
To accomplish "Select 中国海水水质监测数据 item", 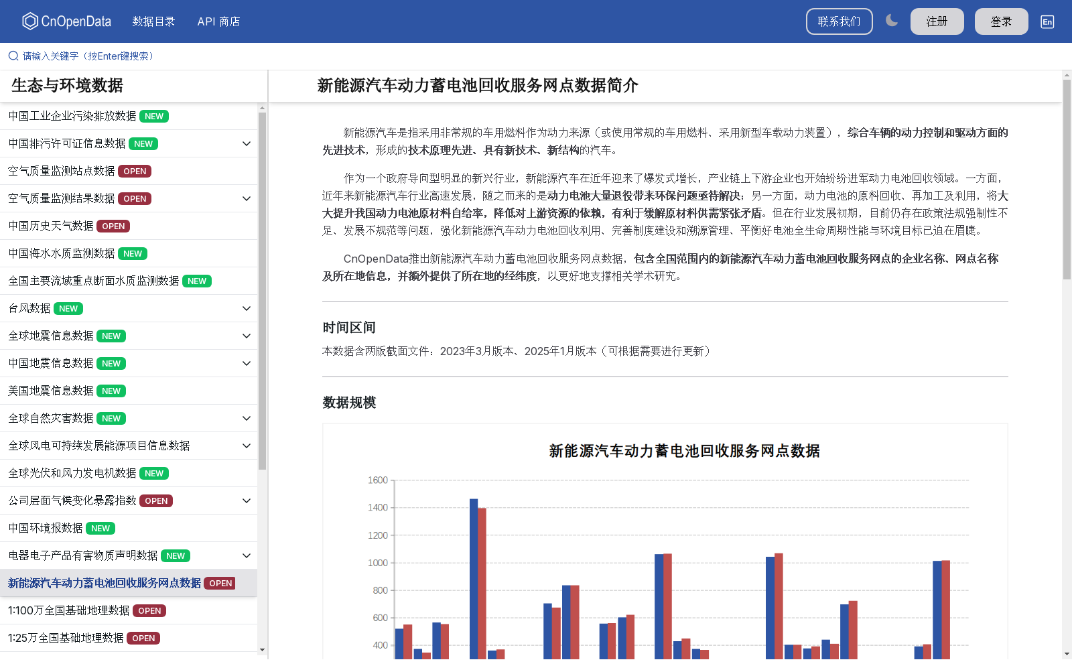I will tap(129, 253).
